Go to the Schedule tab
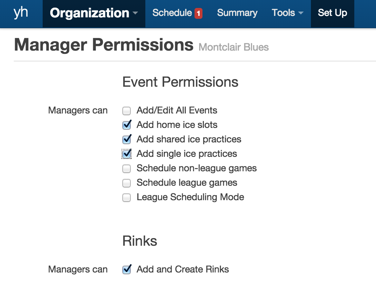Image resolution: width=376 pixels, height=305 pixels. pyautogui.click(x=172, y=13)
